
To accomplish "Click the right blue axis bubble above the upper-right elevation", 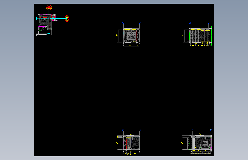I will (209, 23).
